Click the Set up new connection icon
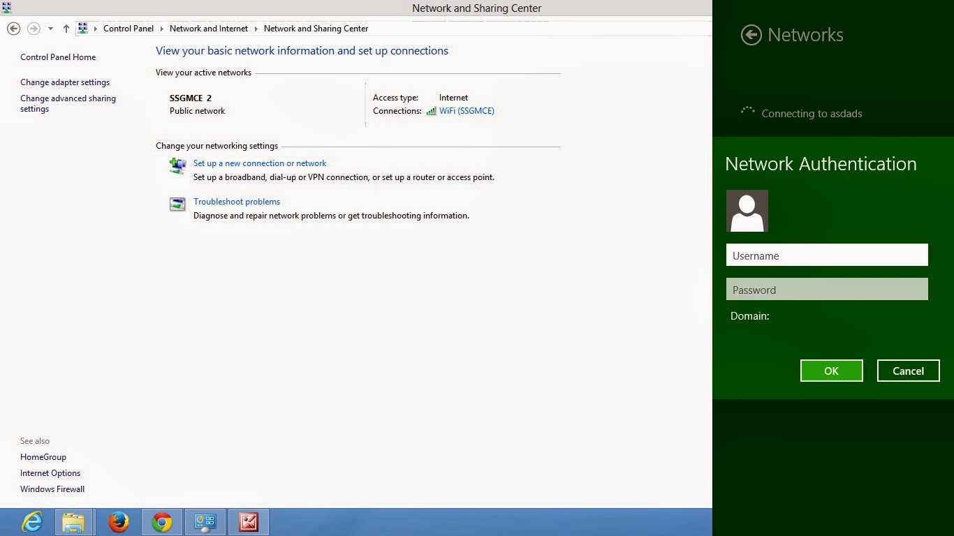954x536 pixels. tap(177, 165)
